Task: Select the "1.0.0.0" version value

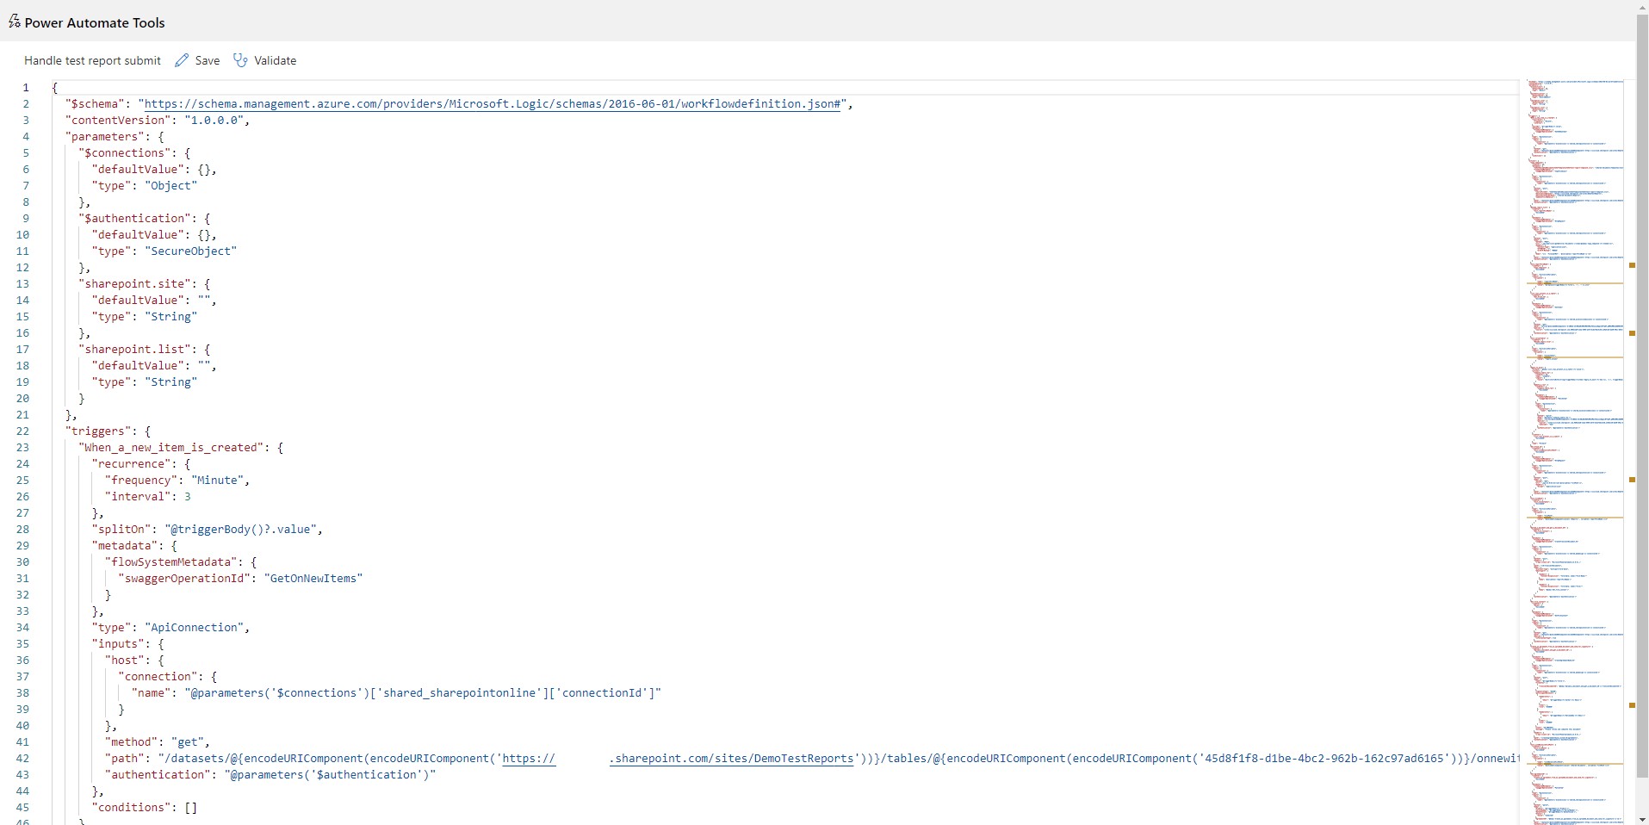Action: (214, 120)
